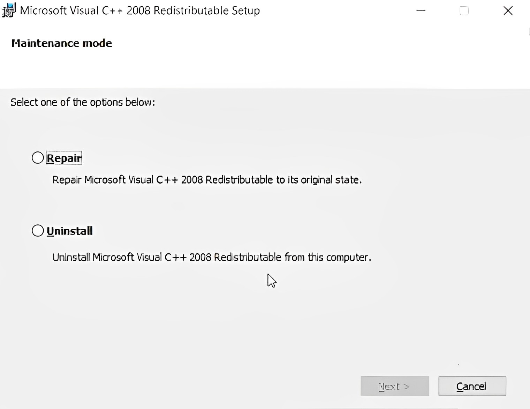This screenshot has height=409, width=530.
Task: Click the disabled maximize window icon
Action: coord(464,10)
